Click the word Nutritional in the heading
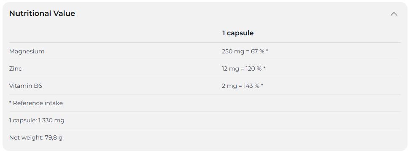The height and width of the screenshot is (153, 410). click(x=30, y=13)
